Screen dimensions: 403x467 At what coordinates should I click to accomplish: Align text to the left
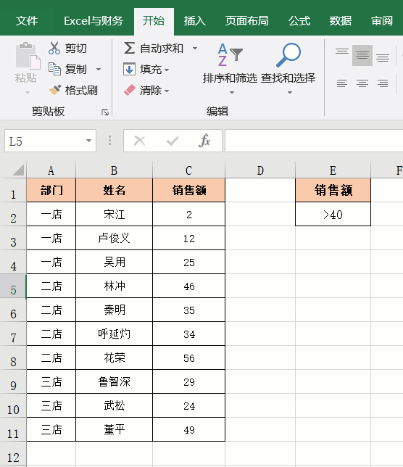tap(341, 83)
